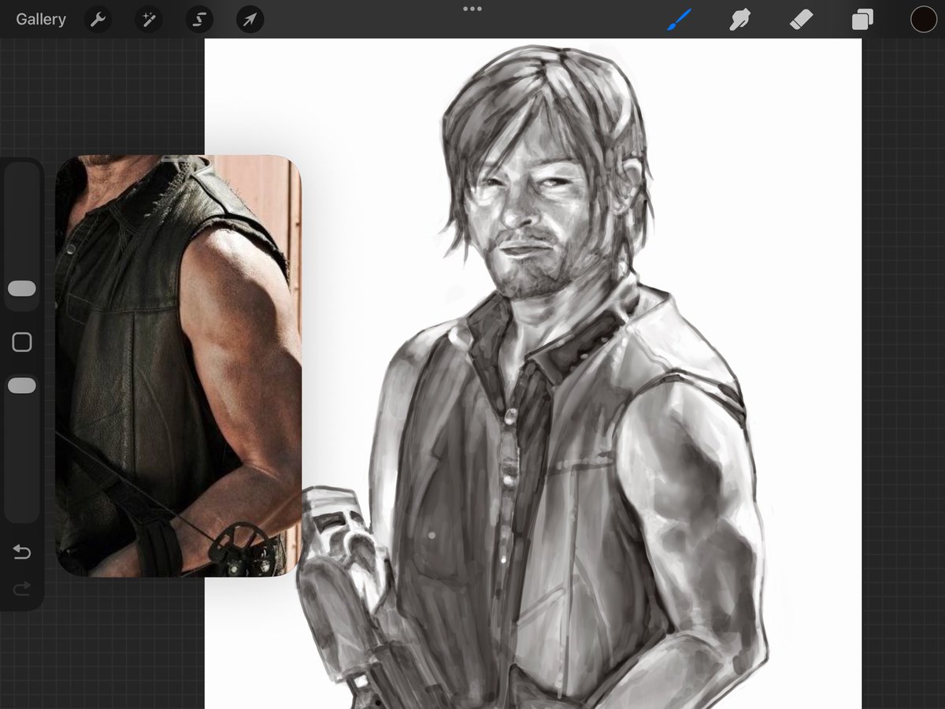Image resolution: width=945 pixels, height=709 pixels.
Task: Select the Smudge finger tool
Action: tap(739, 20)
